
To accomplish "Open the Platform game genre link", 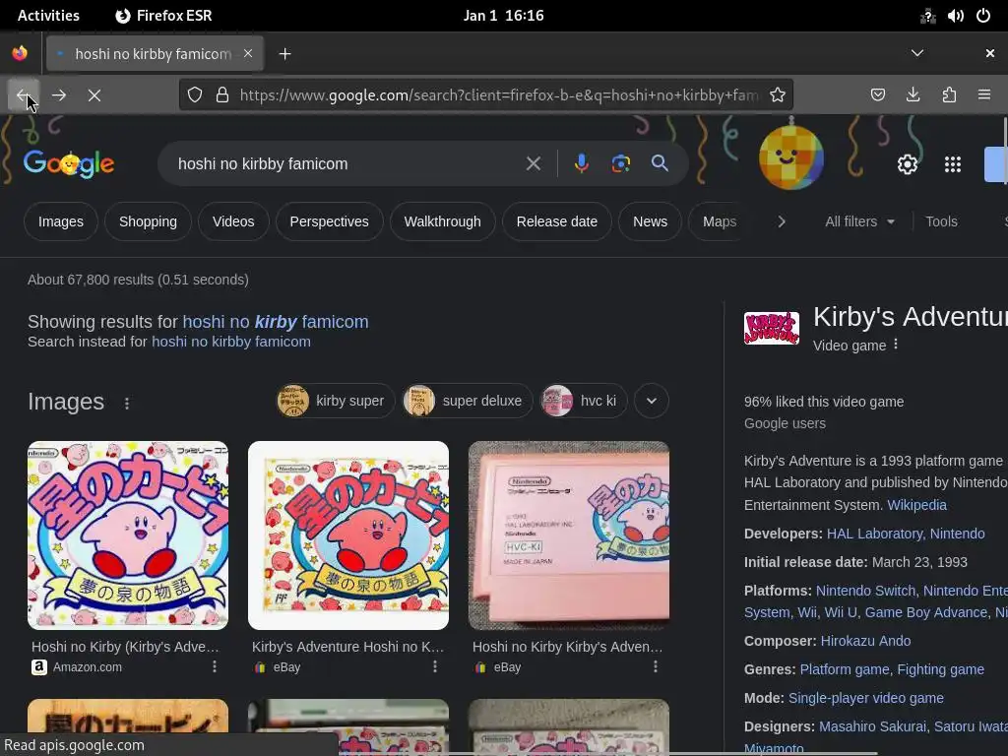I will 844,669.
